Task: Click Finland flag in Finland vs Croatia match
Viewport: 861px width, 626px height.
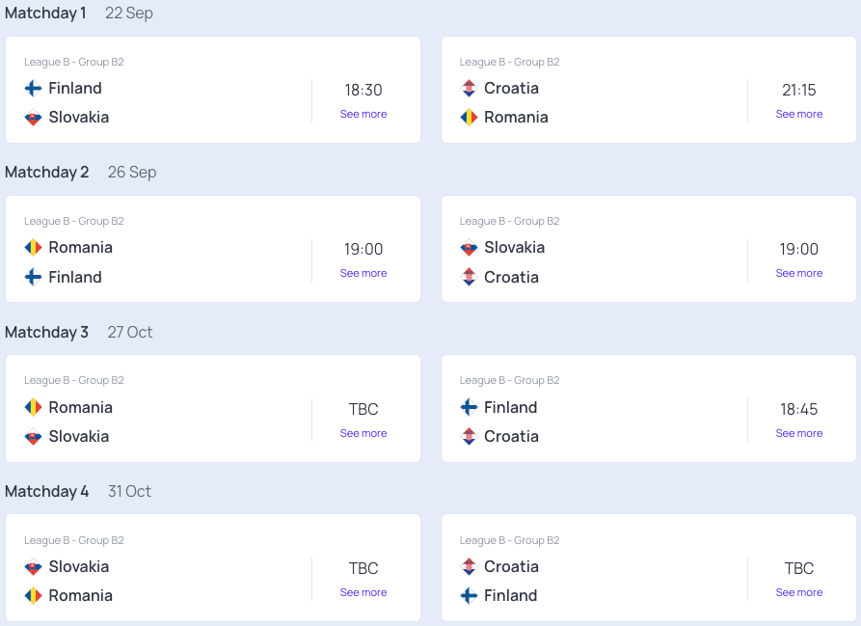Action: tap(469, 407)
